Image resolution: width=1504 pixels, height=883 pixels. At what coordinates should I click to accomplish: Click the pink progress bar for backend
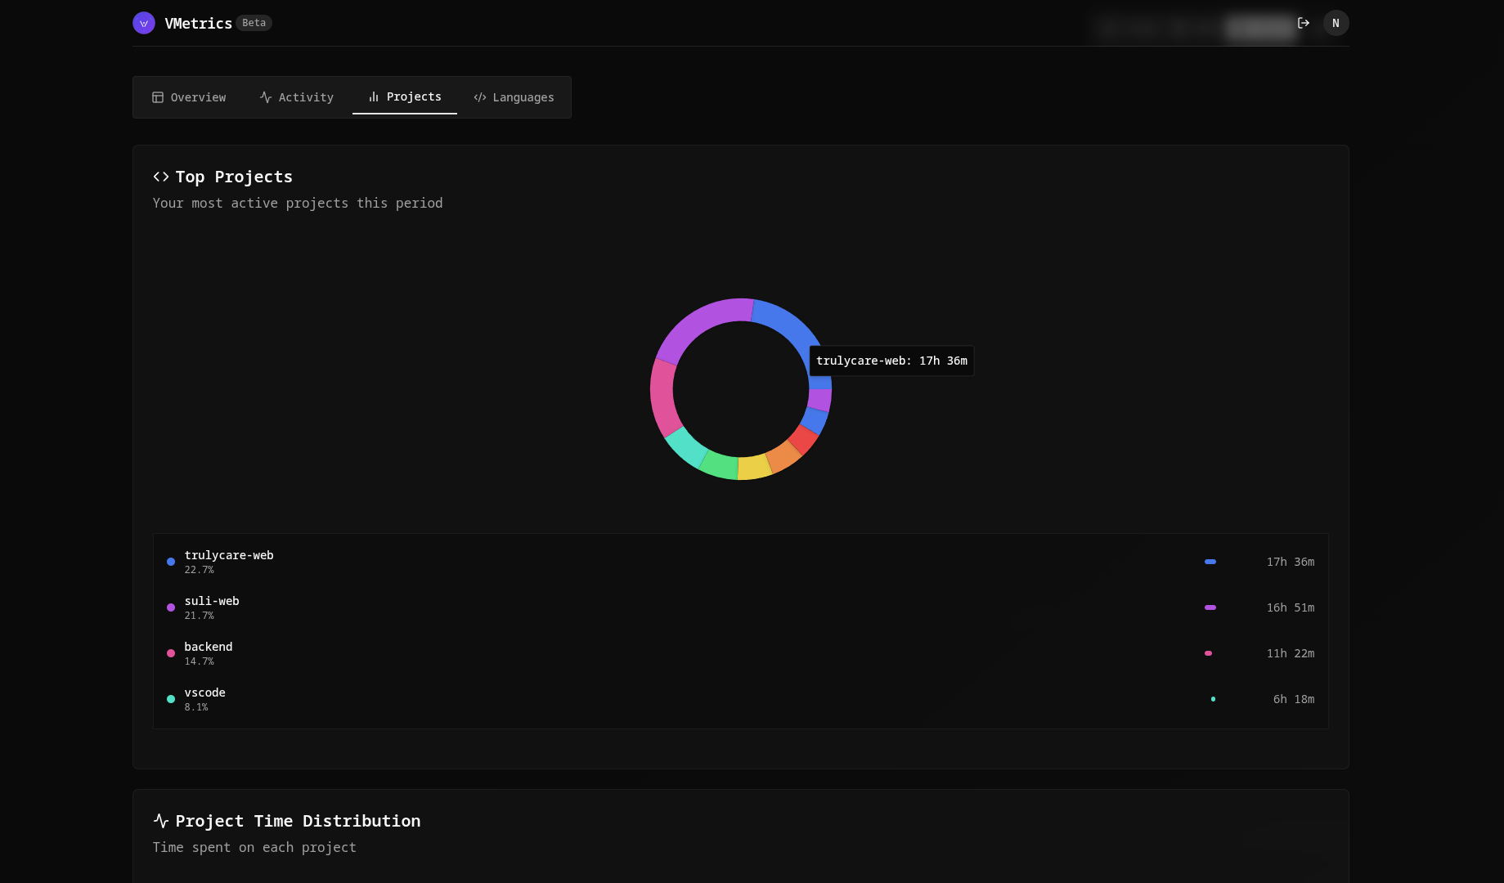click(x=1208, y=653)
